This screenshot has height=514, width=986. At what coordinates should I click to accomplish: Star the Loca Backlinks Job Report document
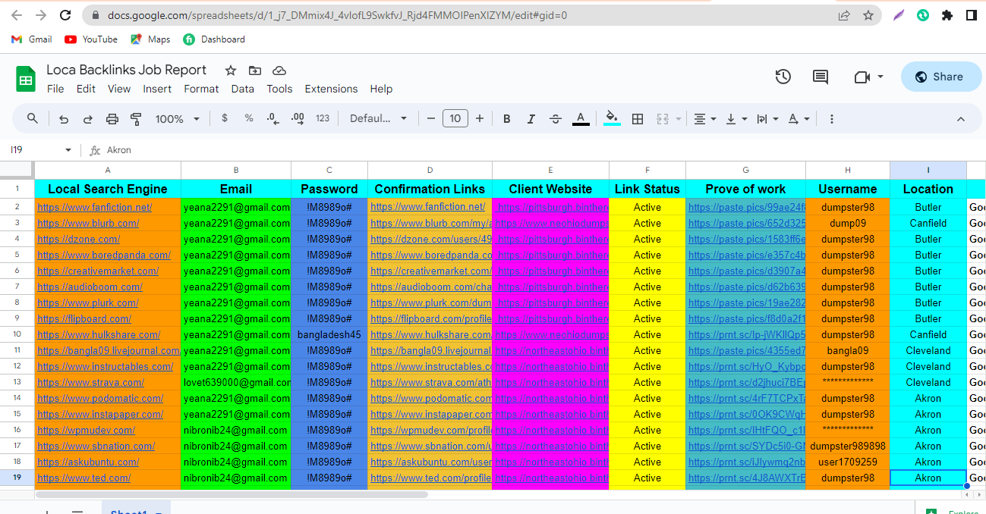point(231,71)
